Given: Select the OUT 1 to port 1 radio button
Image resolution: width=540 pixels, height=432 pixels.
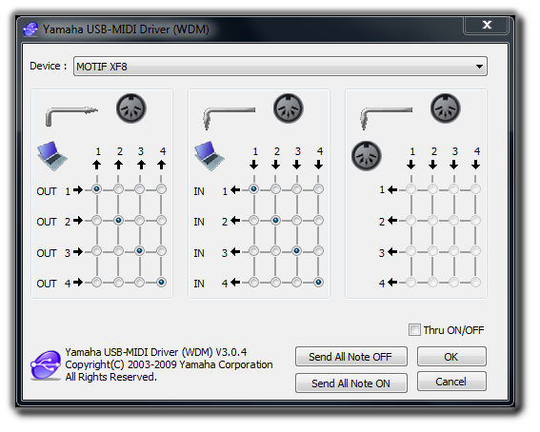Looking at the screenshot, I should (x=97, y=189).
